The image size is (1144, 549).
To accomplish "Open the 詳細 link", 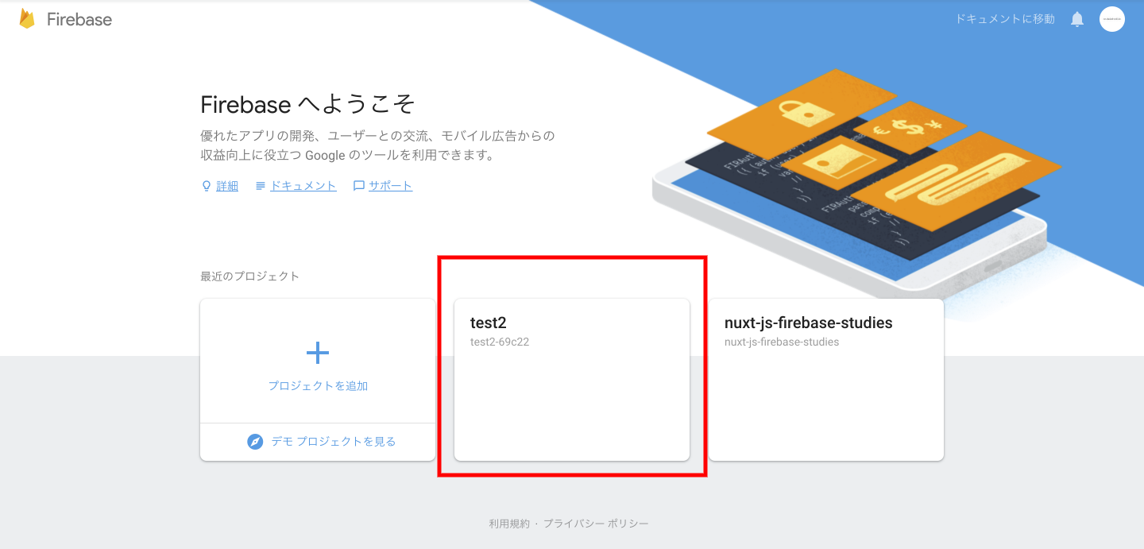I will tap(227, 186).
